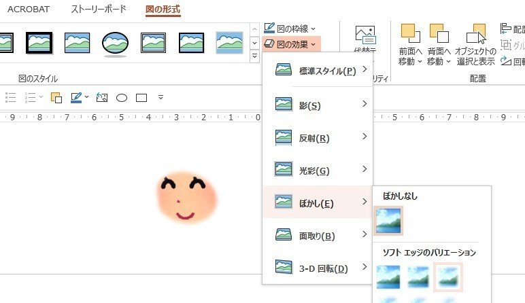This screenshot has width=525, height=303.
Task: Open the 図の枠線 dropdown
Action: pos(290,29)
